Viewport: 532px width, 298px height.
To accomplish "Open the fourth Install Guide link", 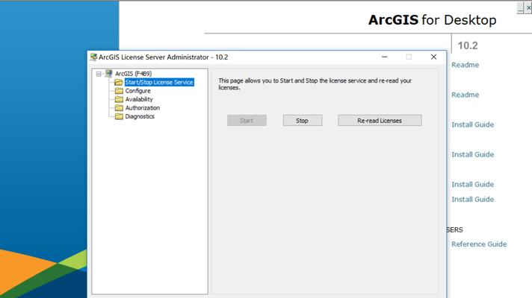I will click(473, 199).
